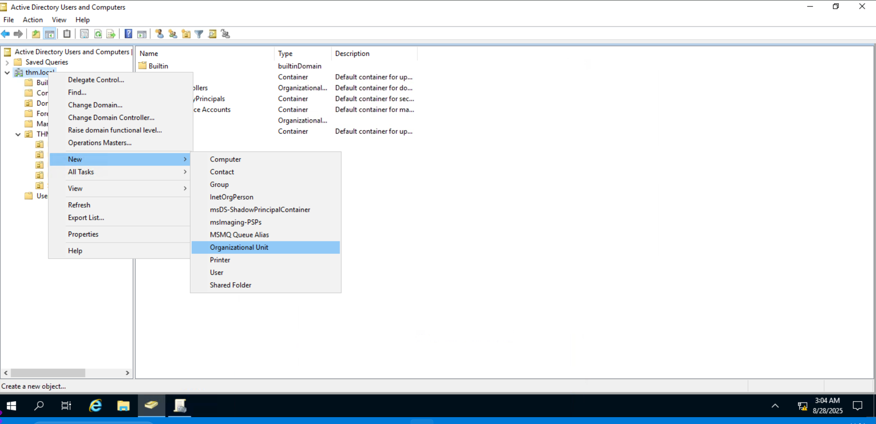Open Internet Explorer from taskbar

coord(95,406)
